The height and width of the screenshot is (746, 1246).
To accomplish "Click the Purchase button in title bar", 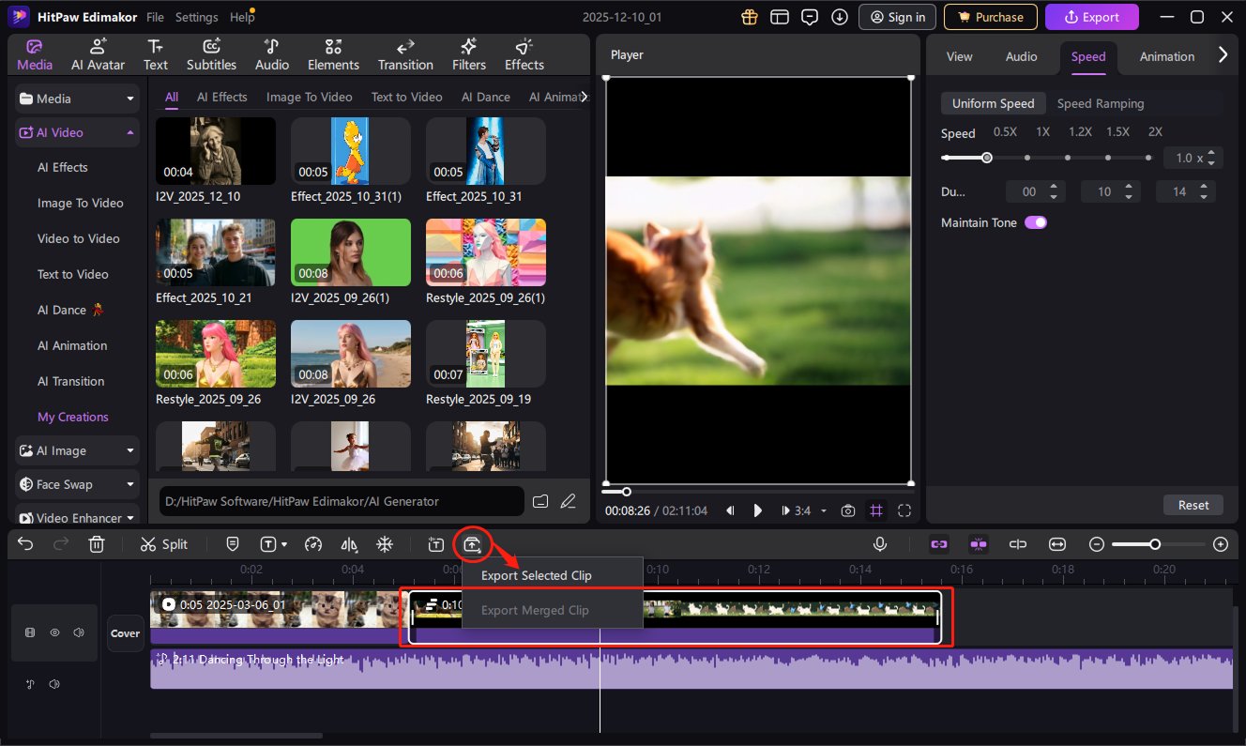I will (x=990, y=17).
